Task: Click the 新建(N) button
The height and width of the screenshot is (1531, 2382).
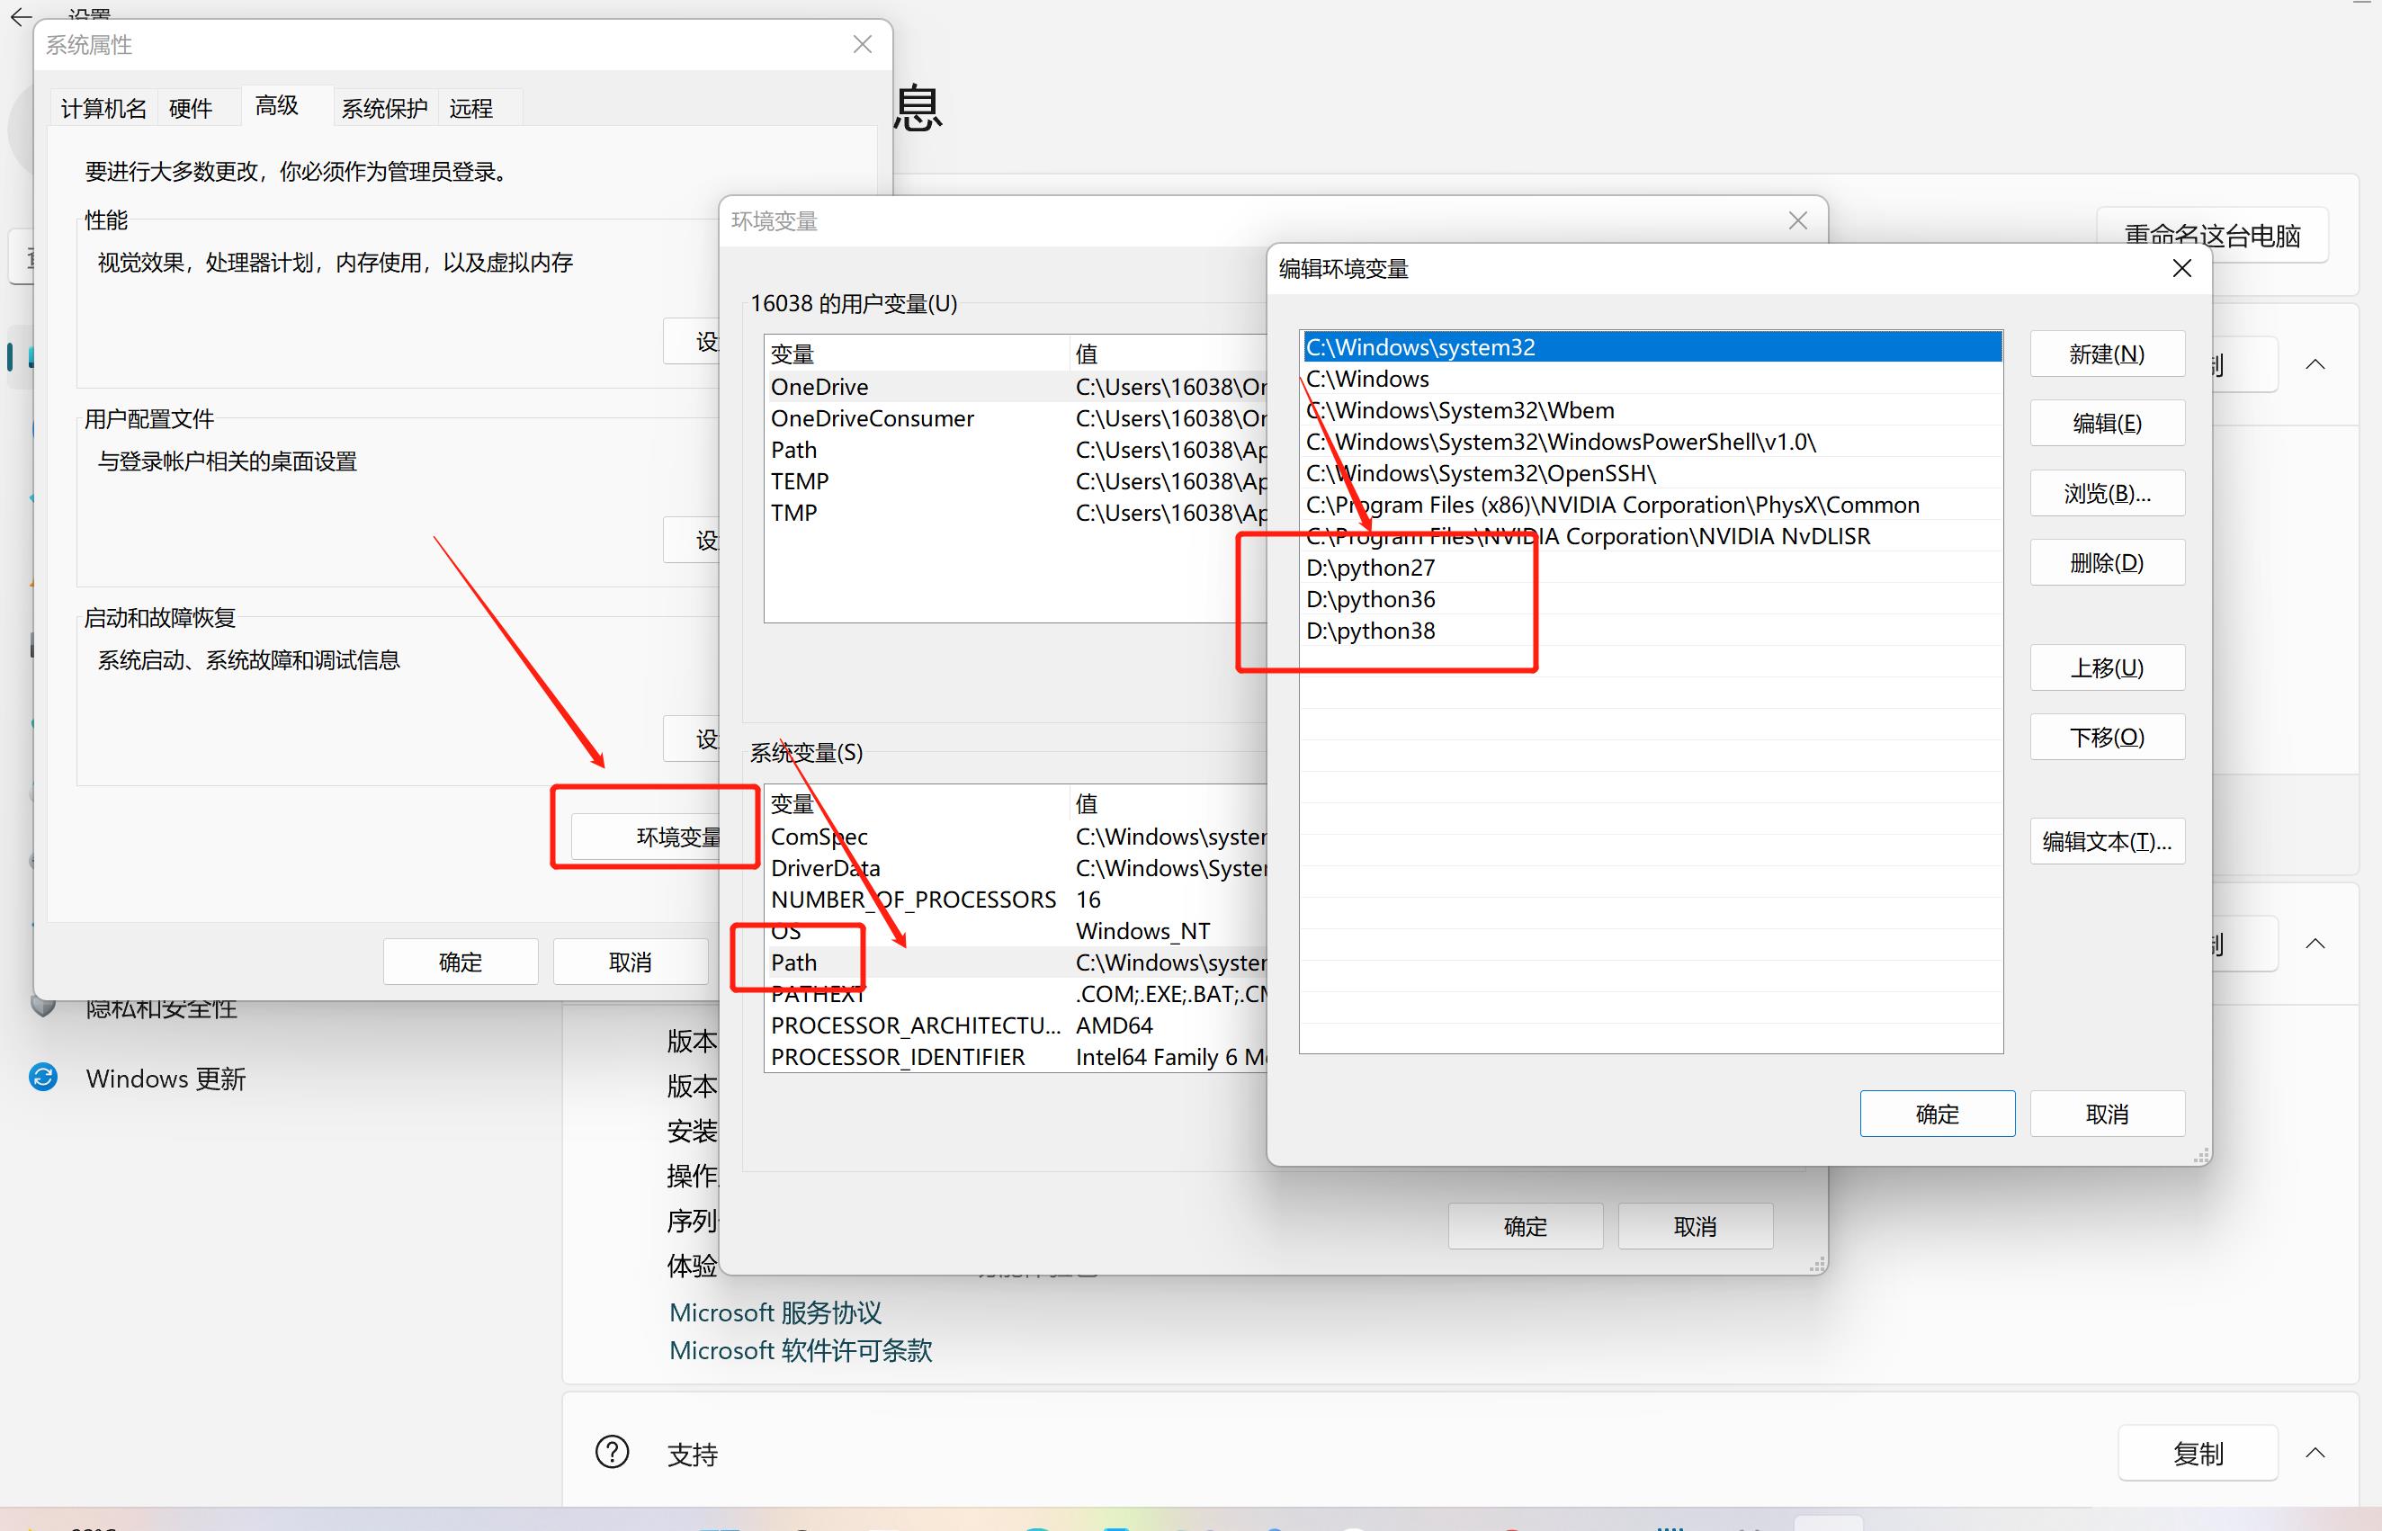Action: point(2106,354)
